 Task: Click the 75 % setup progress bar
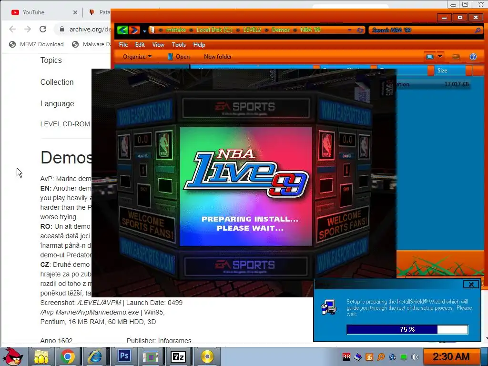407,329
